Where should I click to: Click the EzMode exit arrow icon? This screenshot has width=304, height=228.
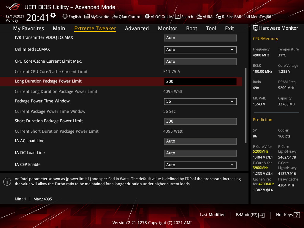262,215
